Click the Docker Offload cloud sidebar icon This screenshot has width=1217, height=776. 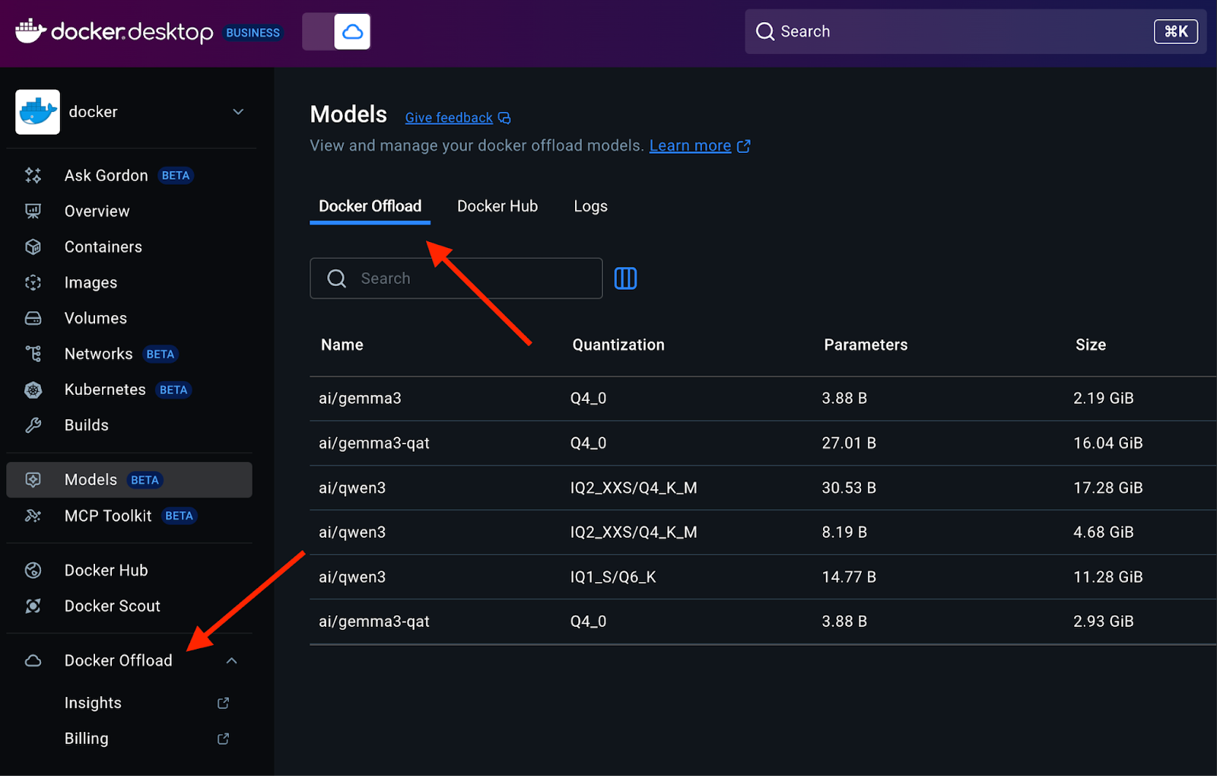pyautogui.click(x=33, y=660)
